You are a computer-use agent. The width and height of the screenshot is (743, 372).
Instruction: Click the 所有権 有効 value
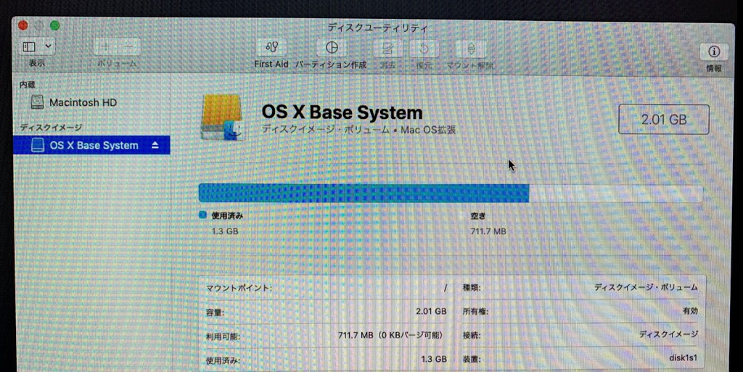point(690,311)
